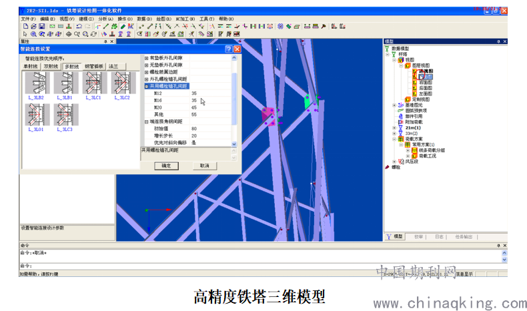527x311 pixels.
Task: Click the Redo arrow toolbar icon
Action: pyautogui.click(x=87, y=26)
